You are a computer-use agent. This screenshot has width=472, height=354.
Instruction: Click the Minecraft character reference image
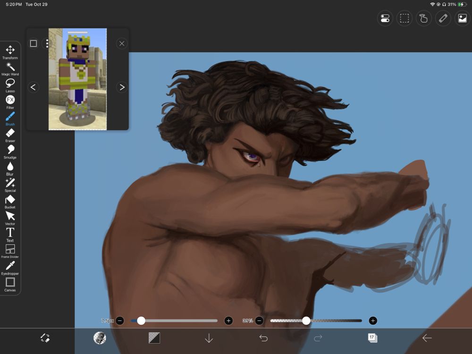[x=78, y=79]
